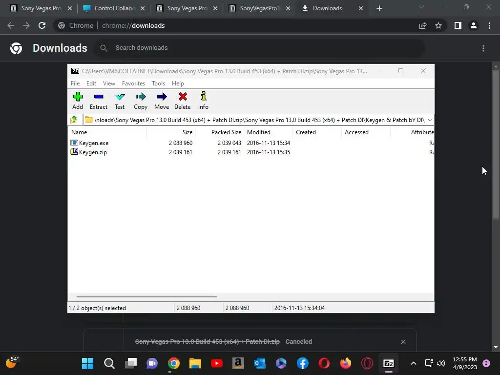This screenshot has height=375, width=500.
Task: Click the Move toolbar icon
Action: [x=162, y=101]
